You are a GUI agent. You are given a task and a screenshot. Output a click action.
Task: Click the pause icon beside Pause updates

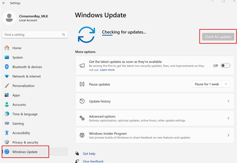coord(82,84)
